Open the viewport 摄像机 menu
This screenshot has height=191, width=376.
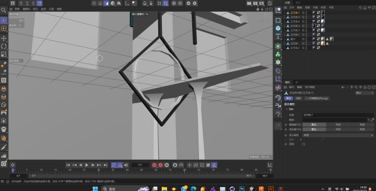click(x=27, y=9)
